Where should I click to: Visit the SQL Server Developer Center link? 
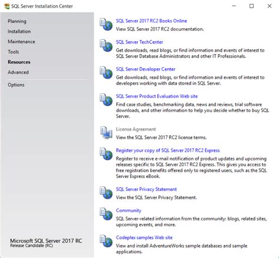pyautogui.click(x=145, y=69)
